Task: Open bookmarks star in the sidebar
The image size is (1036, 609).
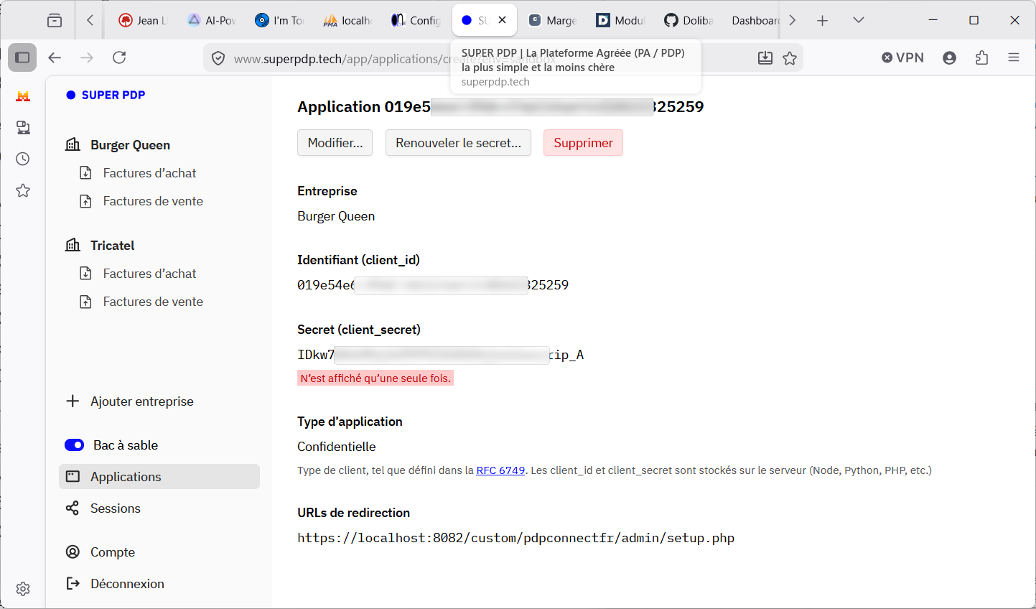Action: (23, 190)
